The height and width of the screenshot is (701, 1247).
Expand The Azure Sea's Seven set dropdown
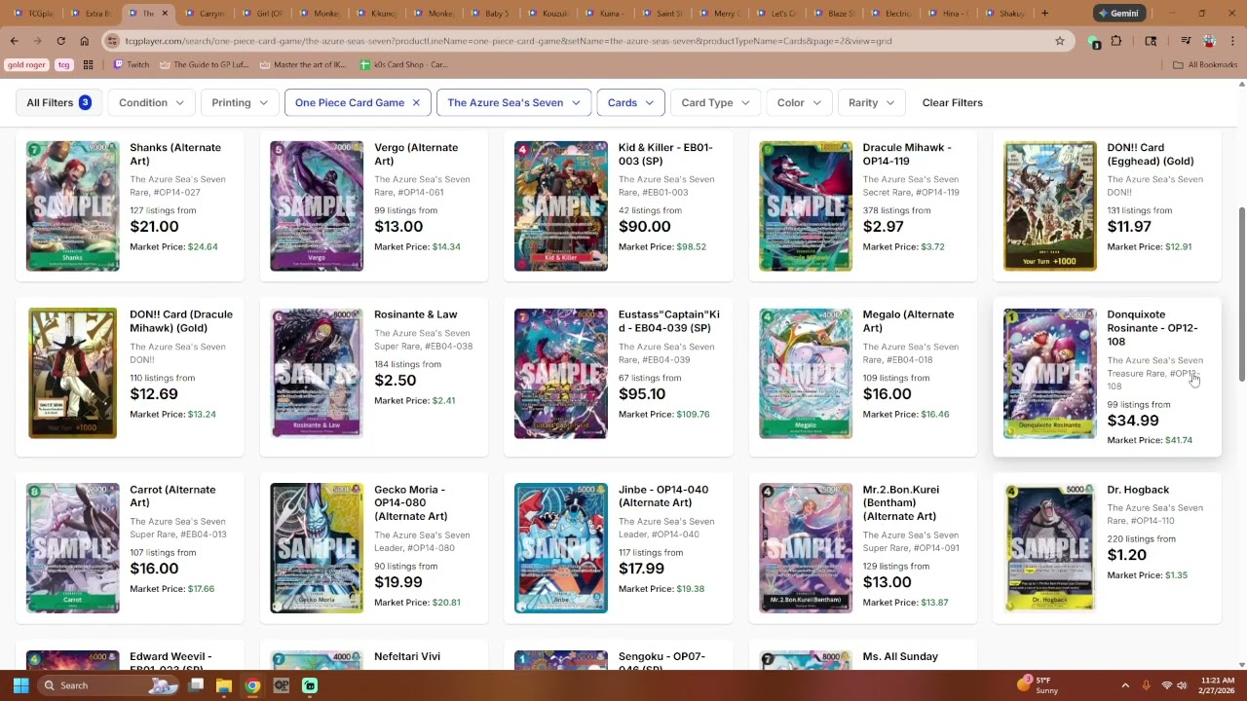point(513,102)
